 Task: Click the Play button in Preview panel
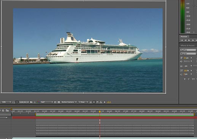click(x=189, y=40)
